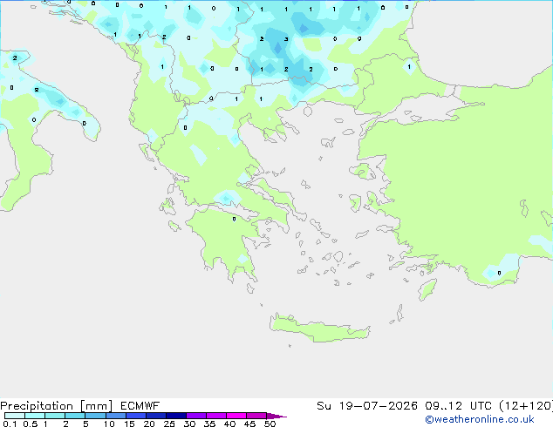553x427 pixels.
Task: Click the "0" value over the Peloponnese
Action: tap(234, 219)
